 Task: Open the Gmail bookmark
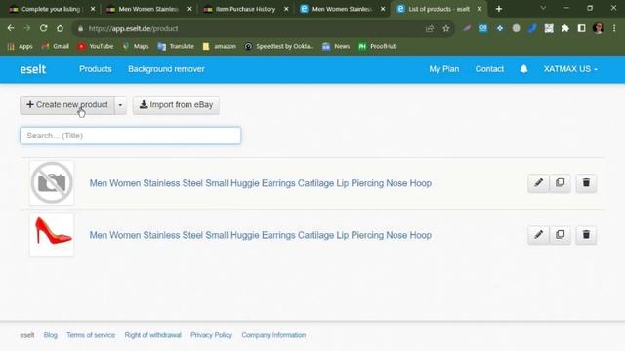click(56, 46)
